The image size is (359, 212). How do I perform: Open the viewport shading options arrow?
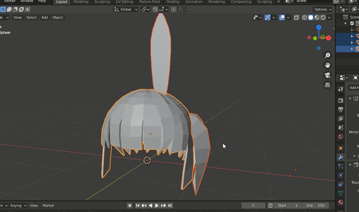click(x=329, y=18)
